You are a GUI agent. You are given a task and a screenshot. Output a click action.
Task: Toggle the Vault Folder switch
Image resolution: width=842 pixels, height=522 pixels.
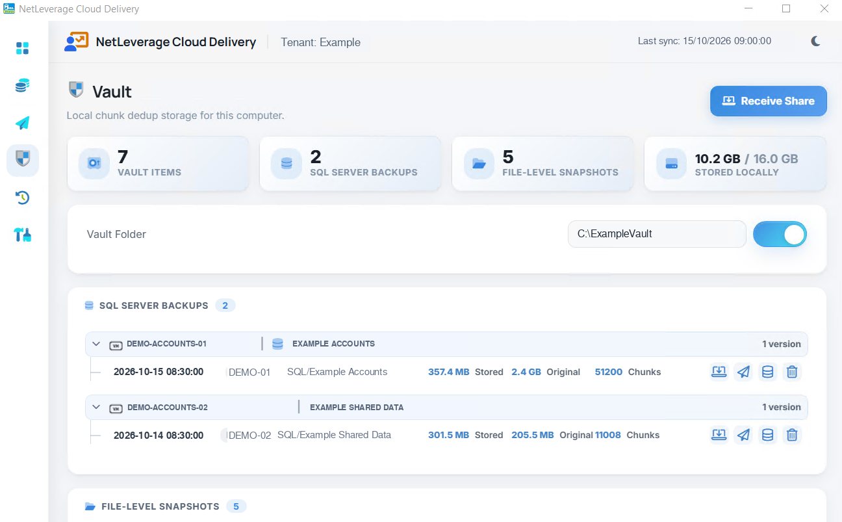point(780,234)
